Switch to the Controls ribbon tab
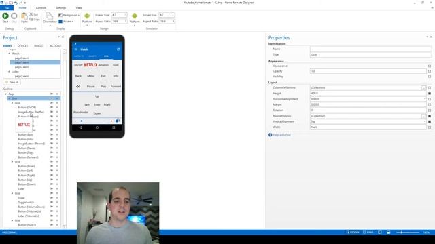 [x=41, y=8]
